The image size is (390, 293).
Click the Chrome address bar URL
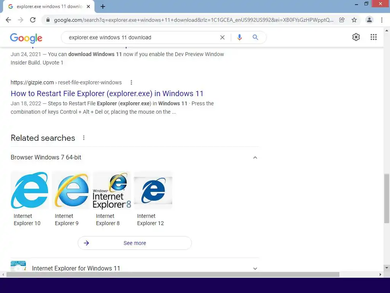pyautogui.click(x=193, y=20)
